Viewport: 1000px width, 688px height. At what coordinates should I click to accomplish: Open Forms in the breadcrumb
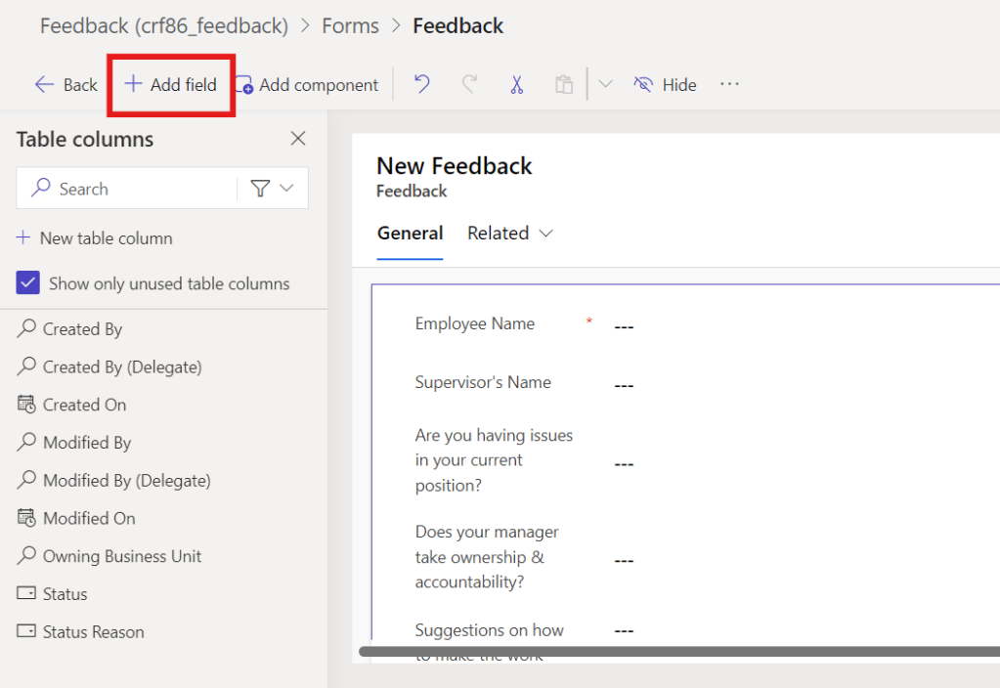pyautogui.click(x=350, y=26)
